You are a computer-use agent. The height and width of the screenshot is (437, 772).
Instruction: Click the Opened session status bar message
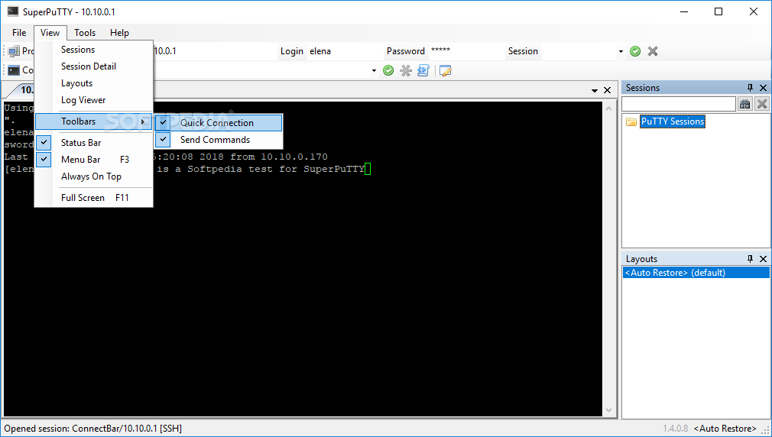[93, 429]
